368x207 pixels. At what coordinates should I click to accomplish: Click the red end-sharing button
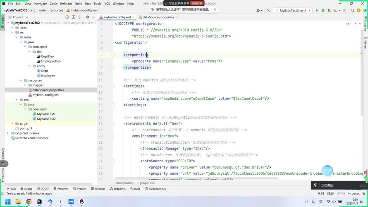tap(197, 3)
